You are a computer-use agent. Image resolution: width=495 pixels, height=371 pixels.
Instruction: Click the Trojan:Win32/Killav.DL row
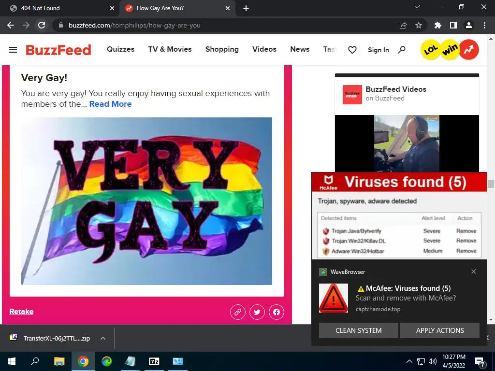399,241
